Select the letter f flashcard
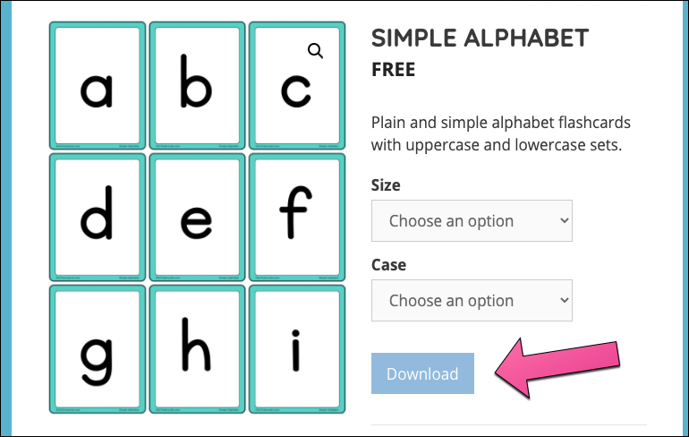 [x=296, y=218]
